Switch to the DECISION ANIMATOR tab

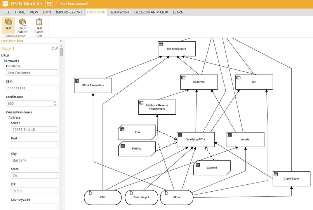(151, 12)
